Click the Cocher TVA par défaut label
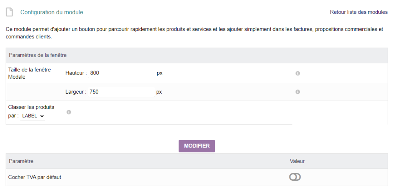393x195 pixels. (x=35, y=177)
